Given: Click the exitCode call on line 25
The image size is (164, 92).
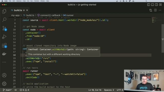Looking at the screenshot, I should click(x=32, y=77).
